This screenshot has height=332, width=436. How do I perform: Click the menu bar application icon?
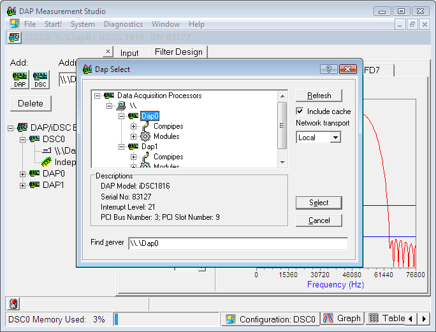tap(15, 24)
